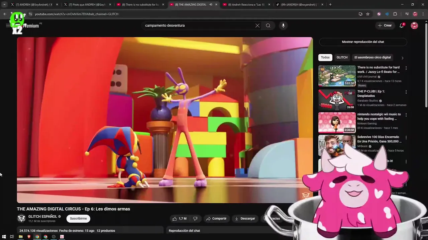This screenshot has height=240, width=428.
Task: Like the video with 1,7 M likes
Action: [x=179, y=218]
